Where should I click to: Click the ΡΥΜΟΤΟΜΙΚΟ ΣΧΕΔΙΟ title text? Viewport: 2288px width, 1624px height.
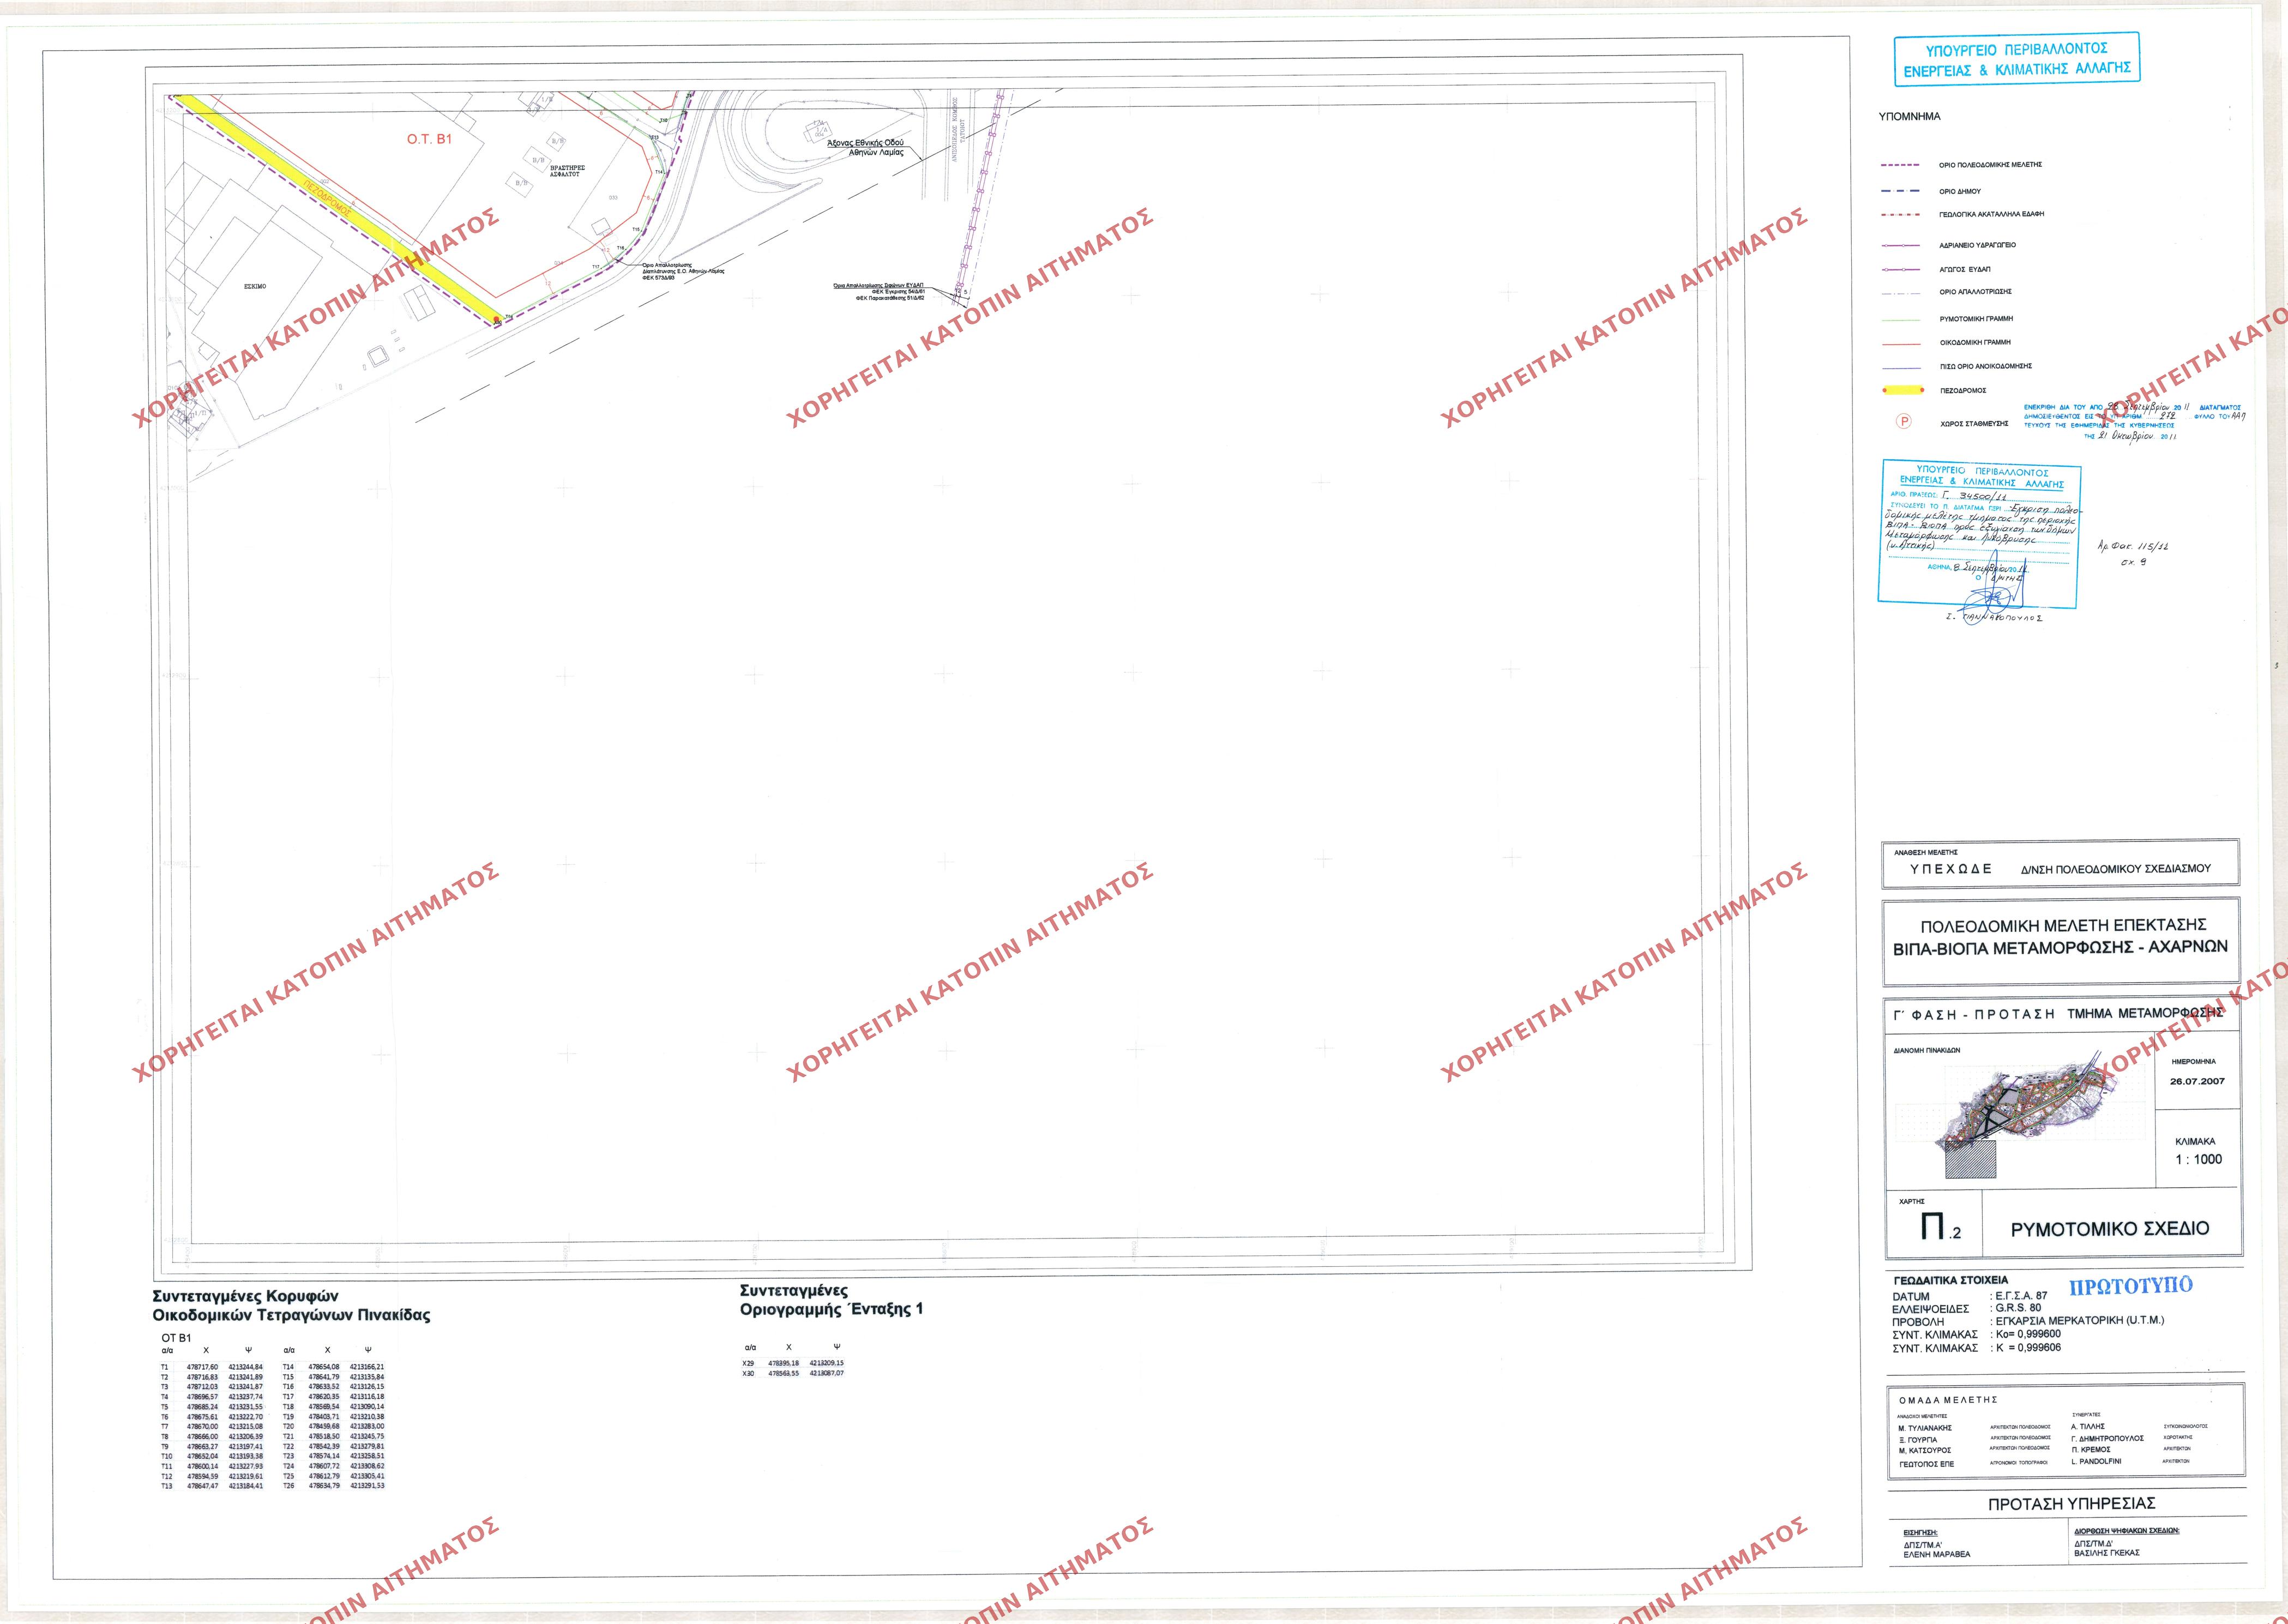[2110, 1229]
